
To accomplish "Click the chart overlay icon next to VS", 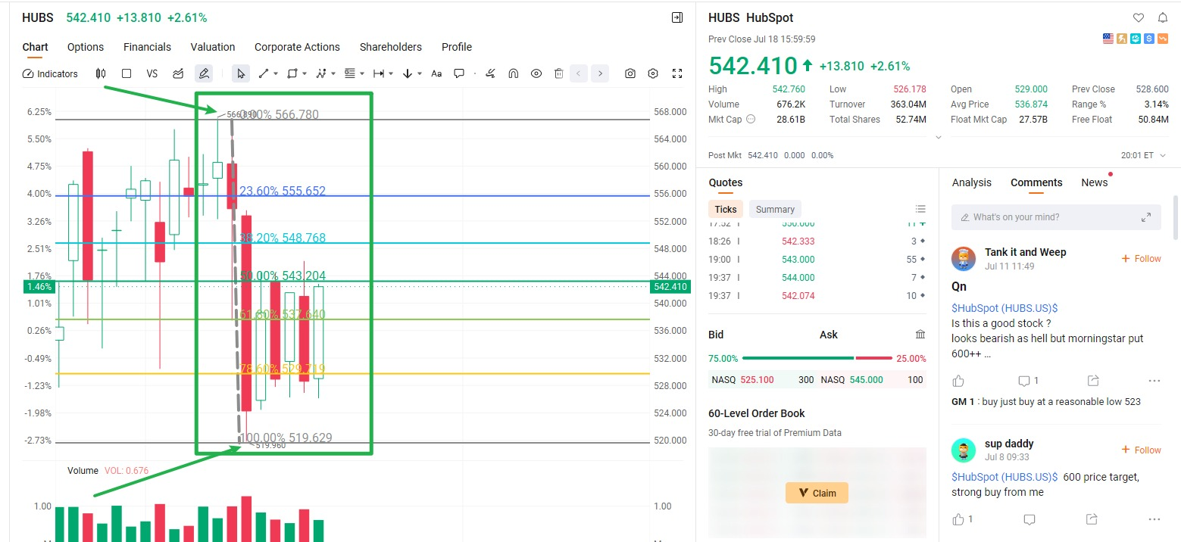I will pos(178,73).
